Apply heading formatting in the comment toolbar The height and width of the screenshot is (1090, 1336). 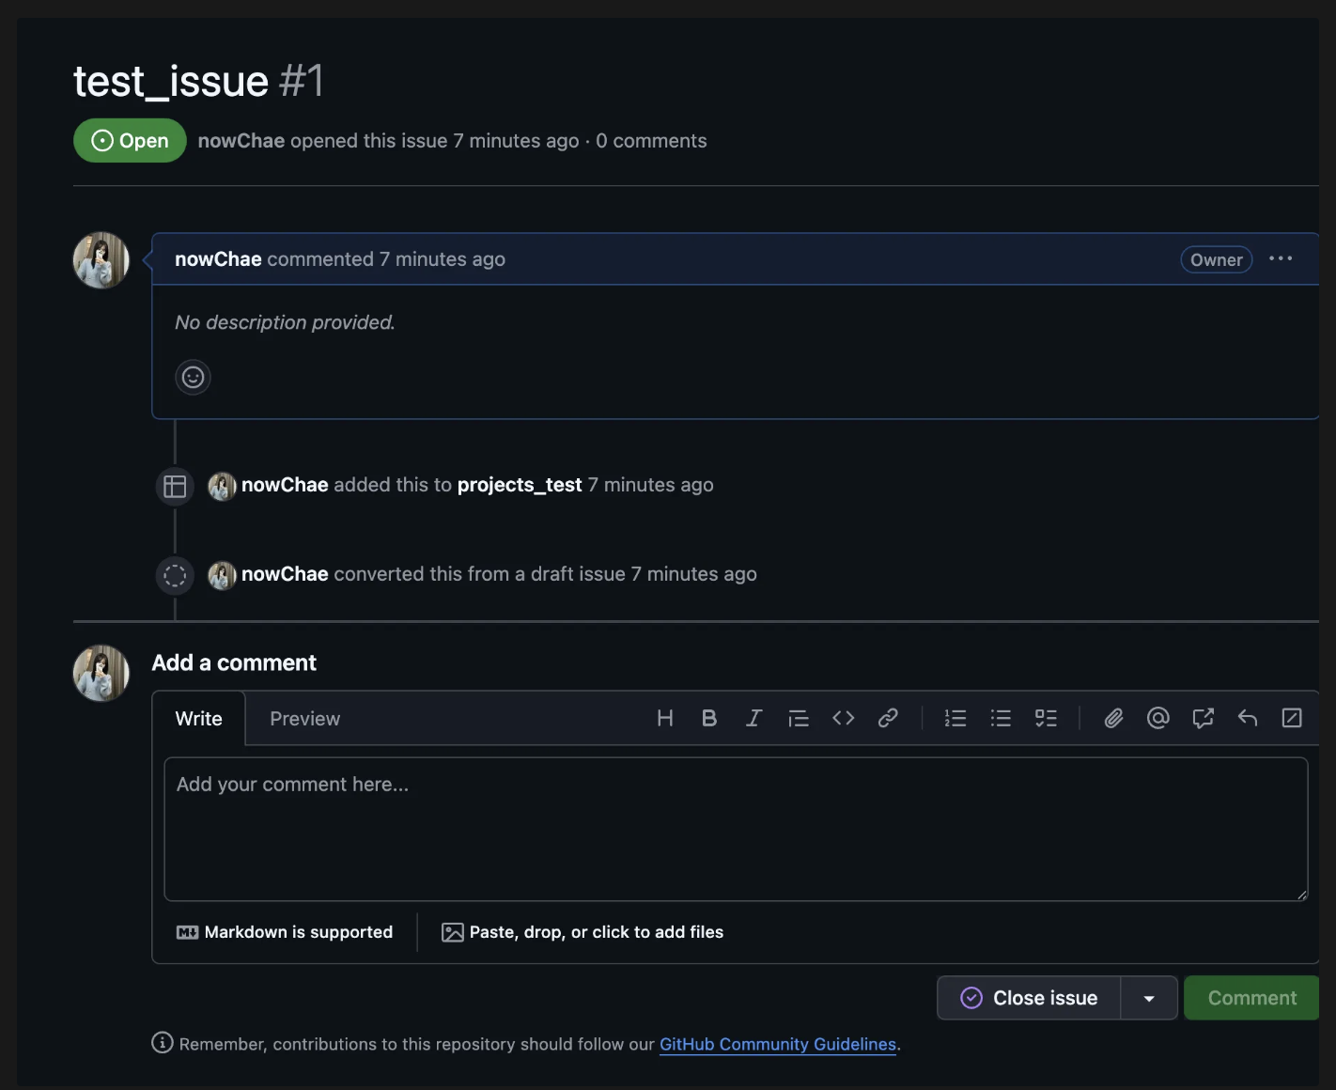(x=665, y=718)
